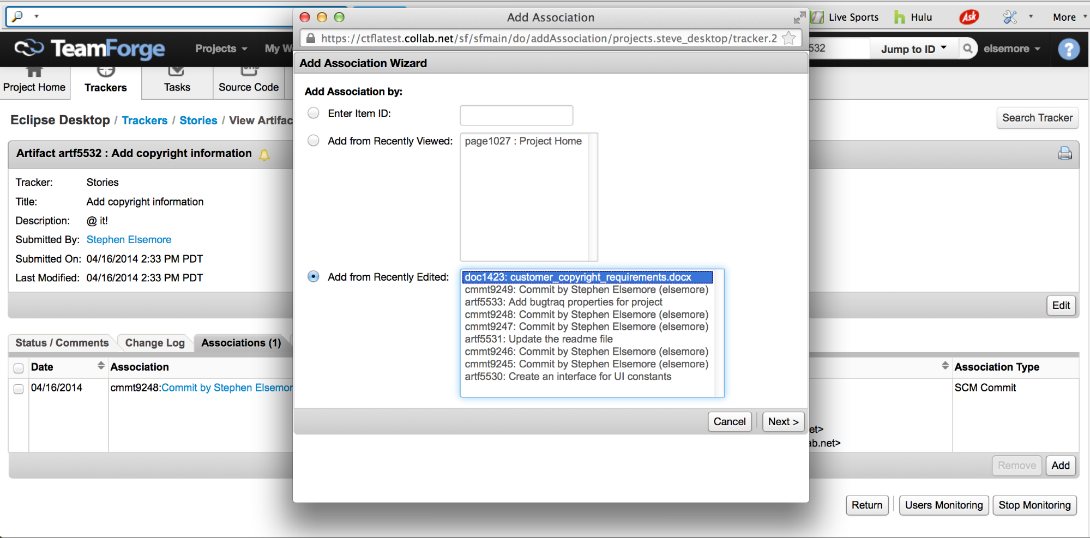Viewport: 1090px width, 538px height.
Task: Click the printer icon in artifact header
Action: click(x=1064, y=154)
